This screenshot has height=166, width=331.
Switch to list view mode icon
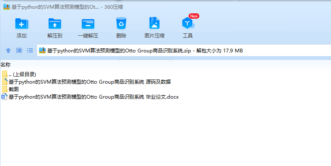pyautogui.click(x=30, y=50)
